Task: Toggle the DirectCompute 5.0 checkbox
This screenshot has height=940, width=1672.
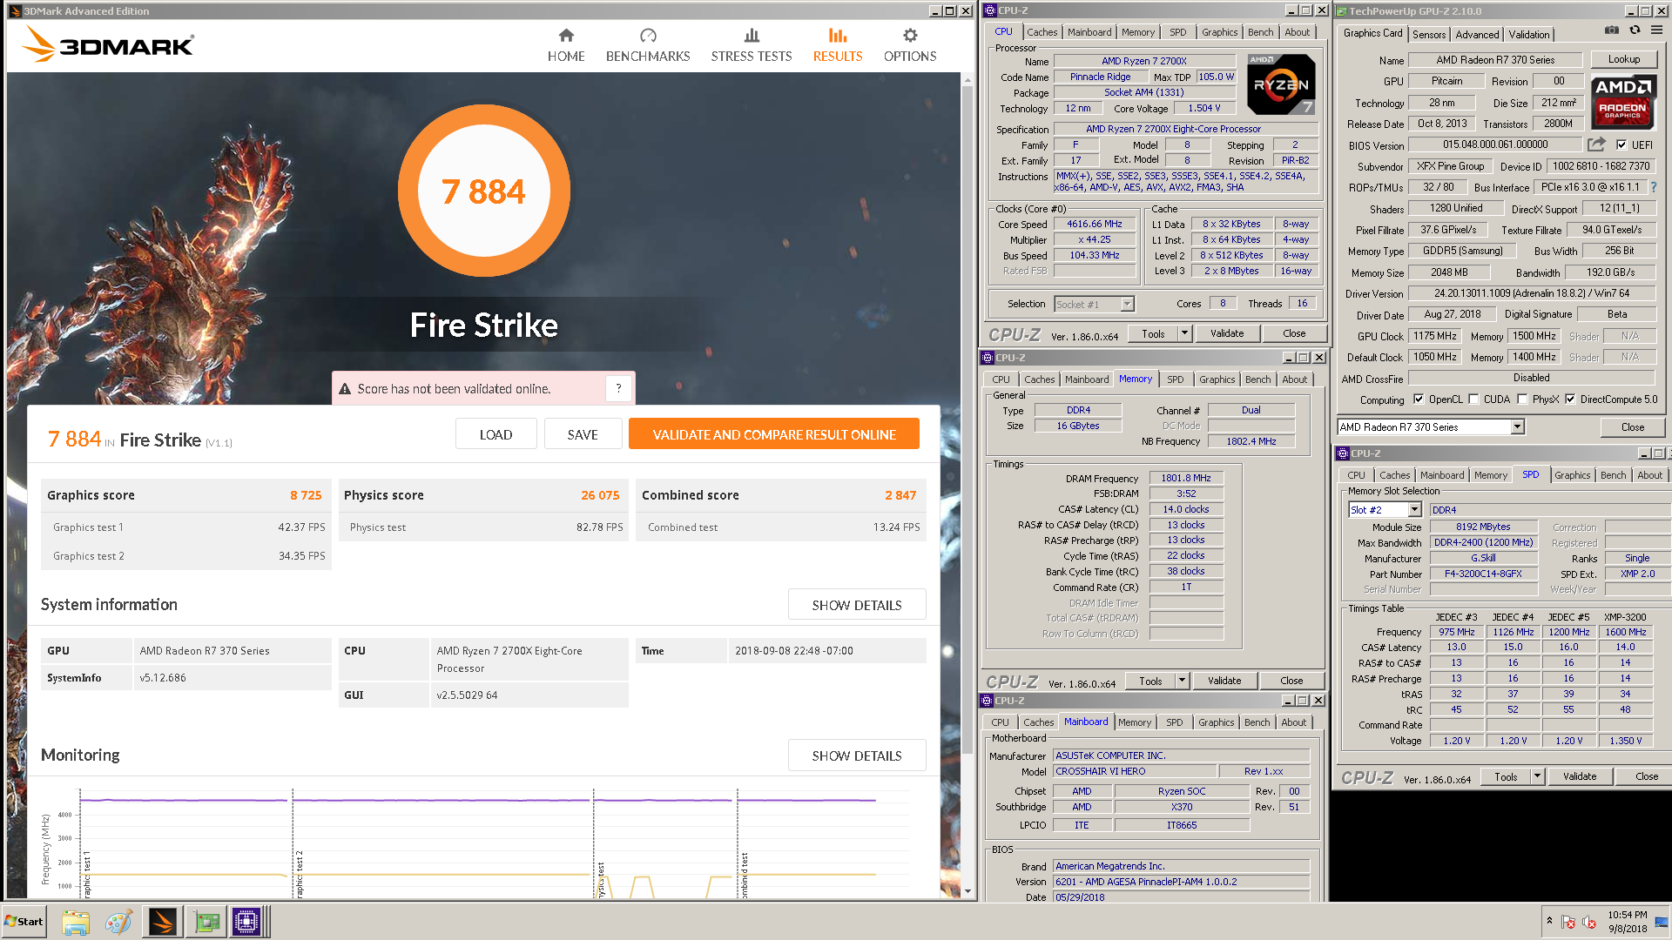Action: click(1570, 399)
